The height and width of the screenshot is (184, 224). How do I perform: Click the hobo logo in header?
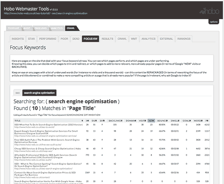[209, 11]
